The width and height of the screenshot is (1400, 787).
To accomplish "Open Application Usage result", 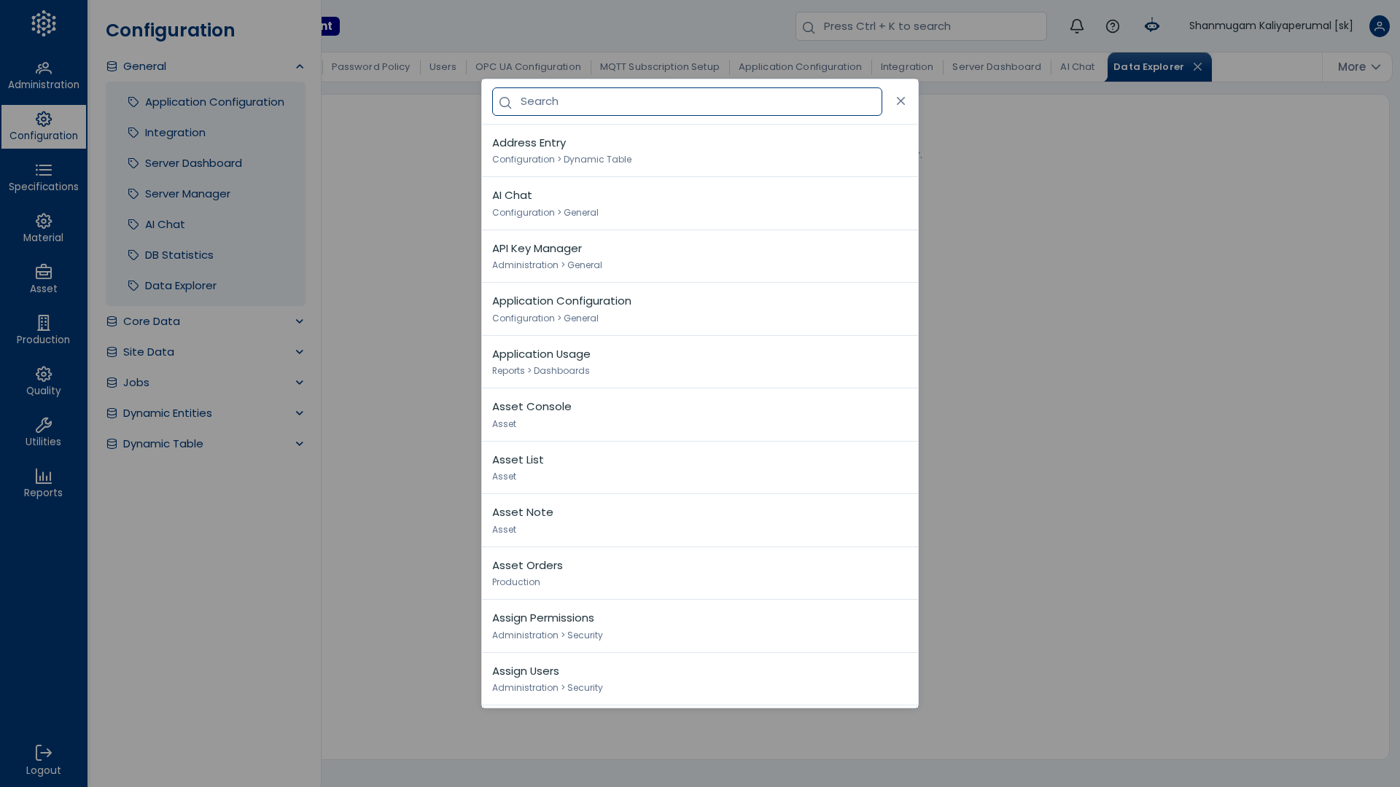I will click(700, 362).
